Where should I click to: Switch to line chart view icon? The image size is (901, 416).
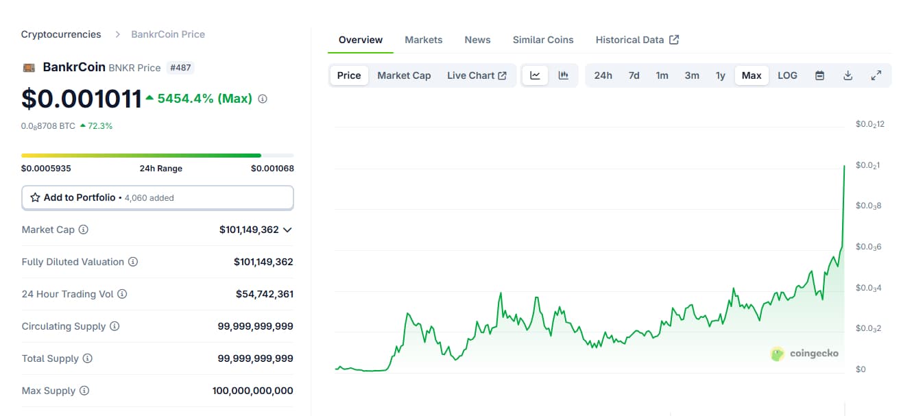[535, 75]
